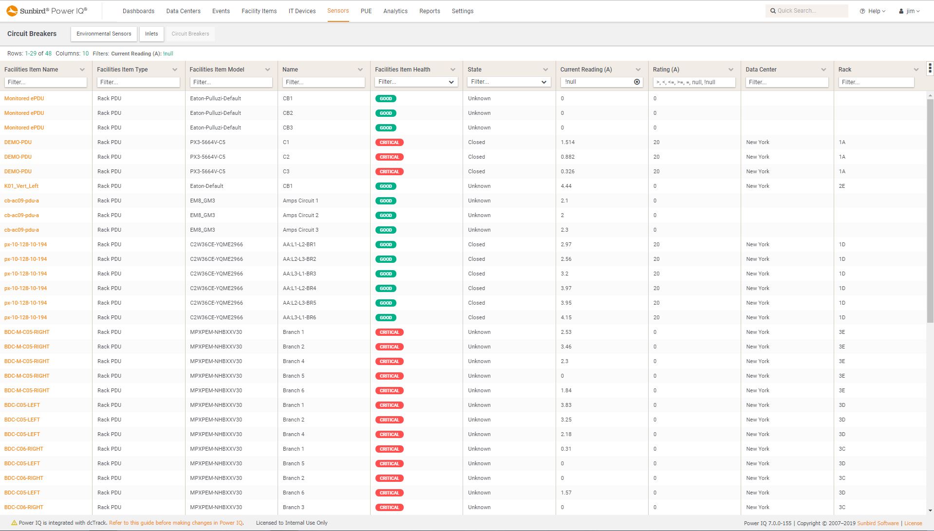Open the State filter dropdown
Screen dimensions: 934x531
544,81
